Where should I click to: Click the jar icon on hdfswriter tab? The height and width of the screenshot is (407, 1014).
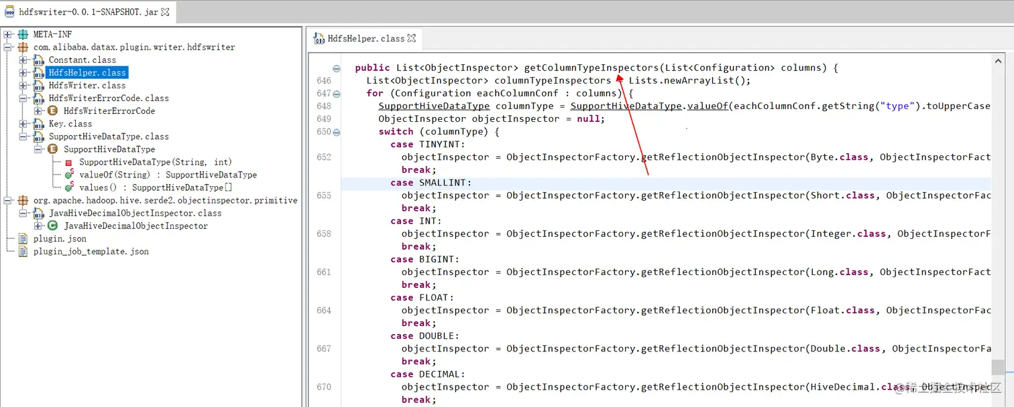tap(10, 11)
